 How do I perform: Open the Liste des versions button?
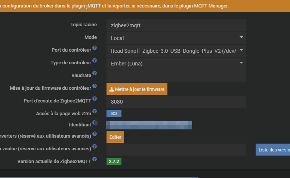[273, 150]
